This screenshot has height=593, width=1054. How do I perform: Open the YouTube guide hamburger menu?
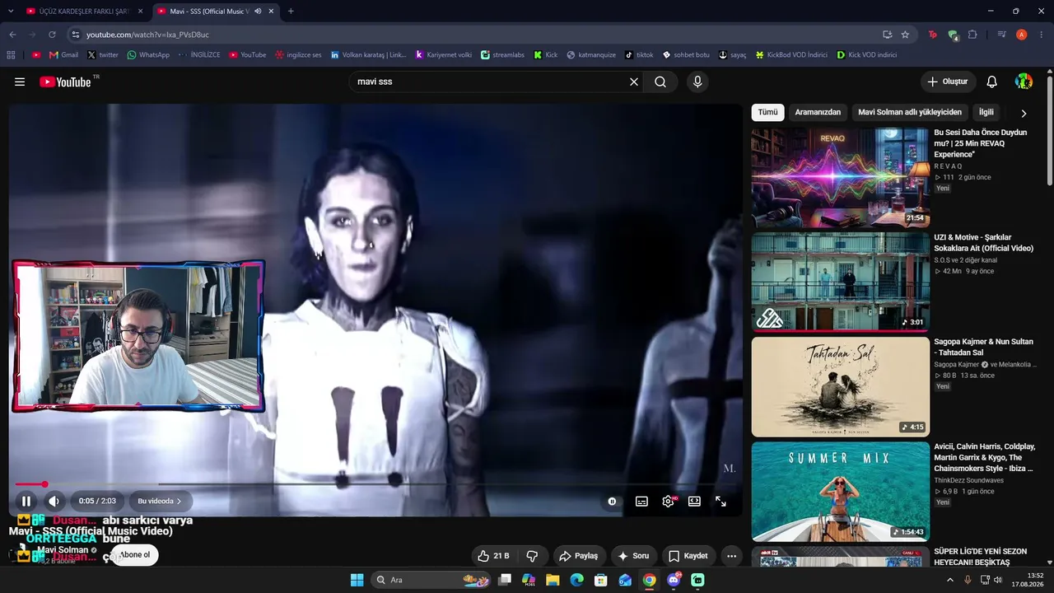tap(20, 82)
